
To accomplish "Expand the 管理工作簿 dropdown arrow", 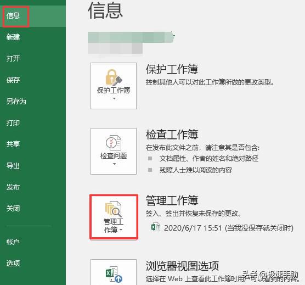I will click(121, 230).
